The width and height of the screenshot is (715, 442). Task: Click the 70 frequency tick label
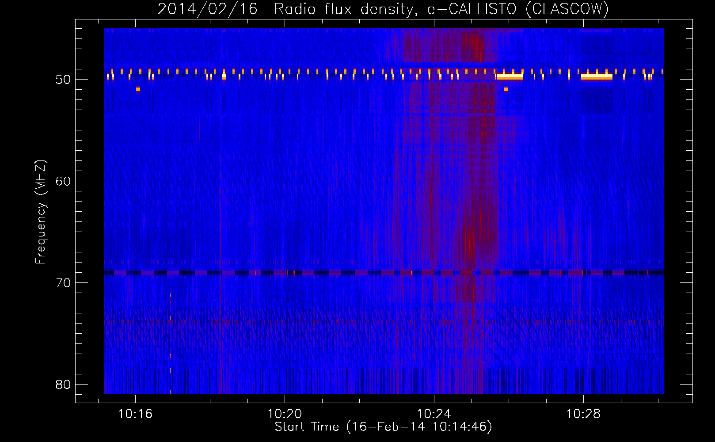(63, 282)
